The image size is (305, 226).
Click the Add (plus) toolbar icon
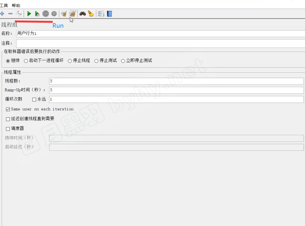2,14
